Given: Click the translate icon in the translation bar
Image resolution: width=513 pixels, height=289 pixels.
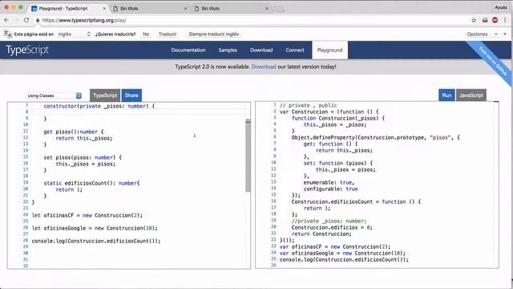Looking at the screenshot, I should [x=7, y=34].
